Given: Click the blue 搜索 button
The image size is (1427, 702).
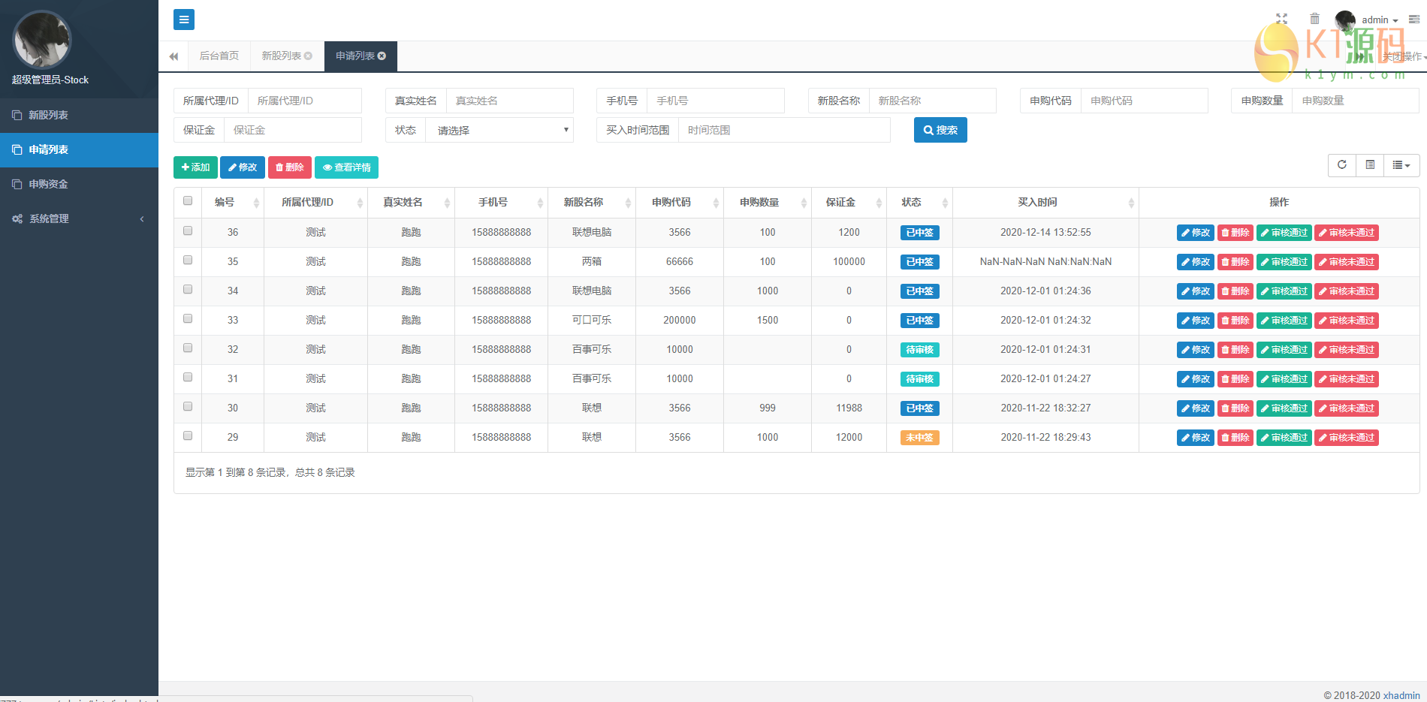Looking at the screenshot, I should (x=940, y=130).
